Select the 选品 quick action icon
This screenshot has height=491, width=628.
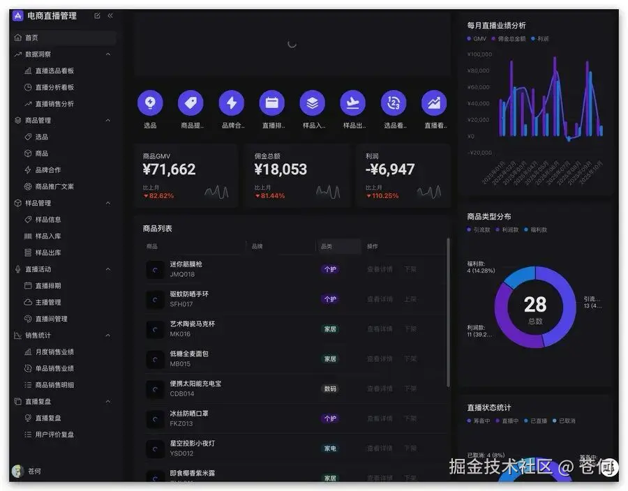tap(150, 102)
